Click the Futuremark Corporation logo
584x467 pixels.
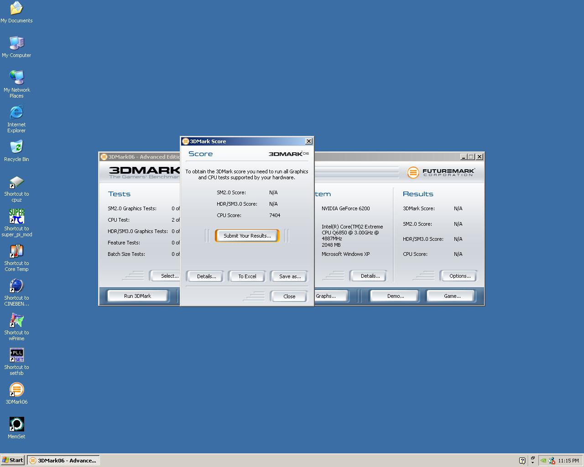(441, 172)
